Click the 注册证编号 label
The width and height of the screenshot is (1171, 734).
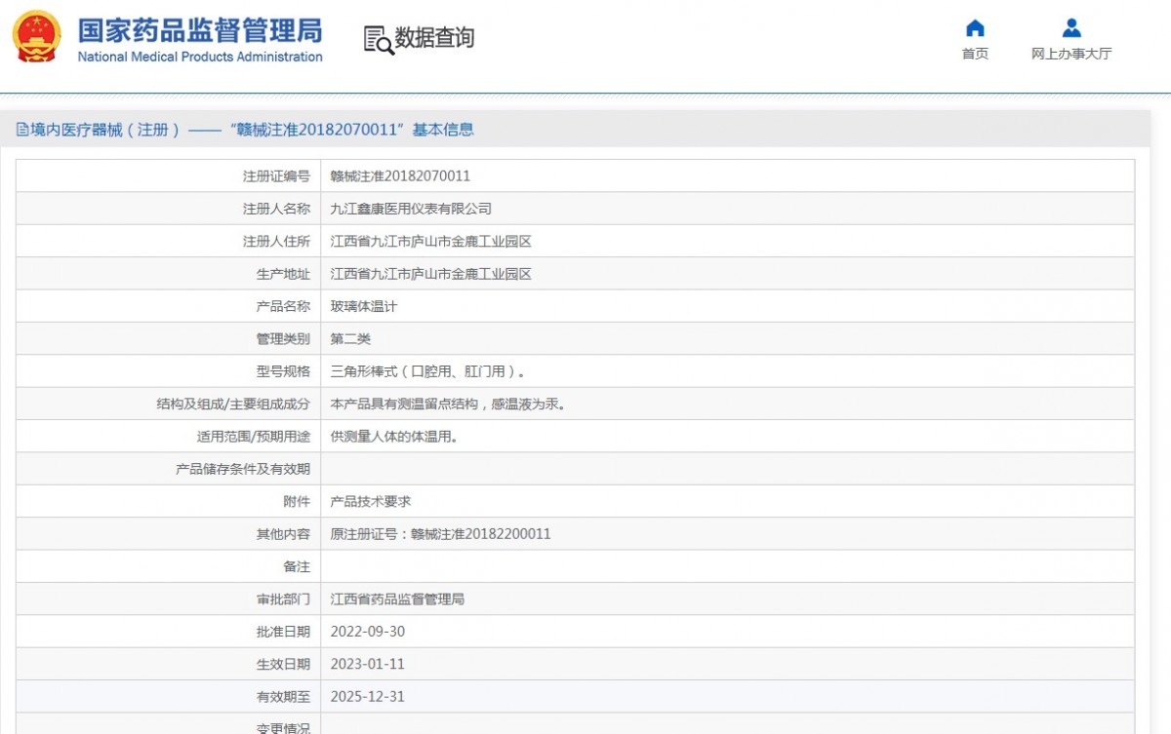point(276,176)
